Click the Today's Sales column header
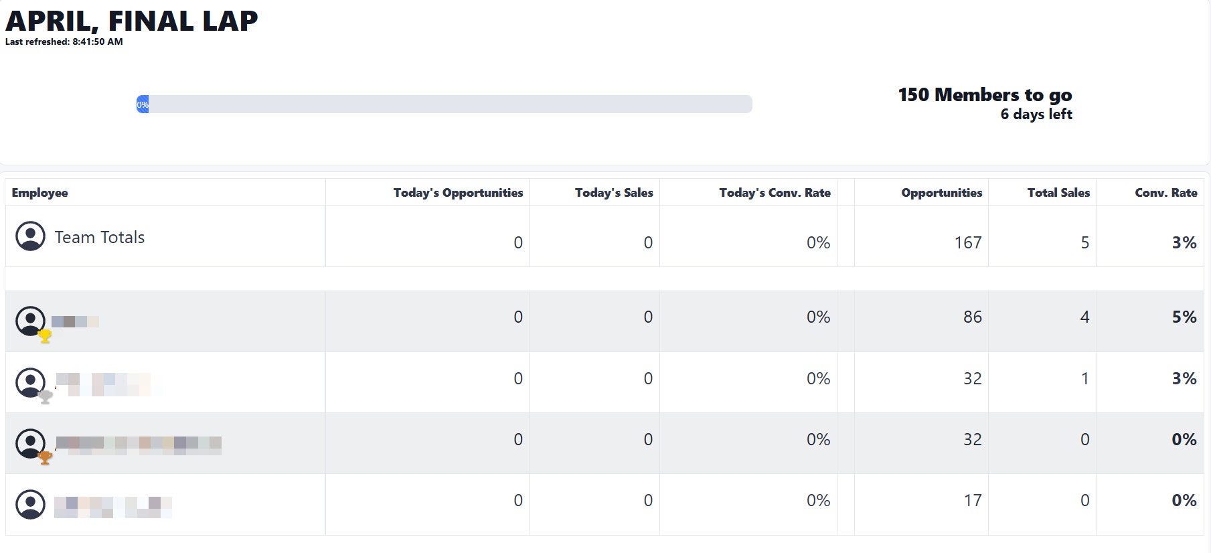 [x=613, y=193]
